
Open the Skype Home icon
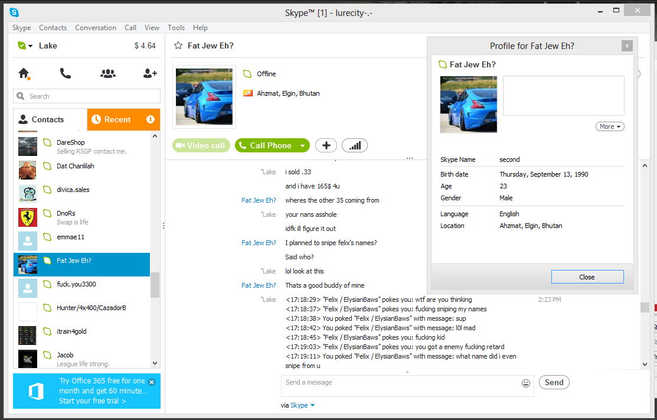pos(24,73)
